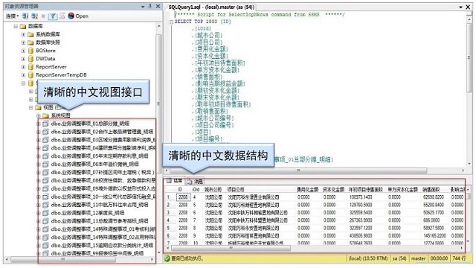Image resolution: width=476 pixels, height=268 pixels.
Task: Select the BOStore database icon
Action: click(x=30, y=51)
